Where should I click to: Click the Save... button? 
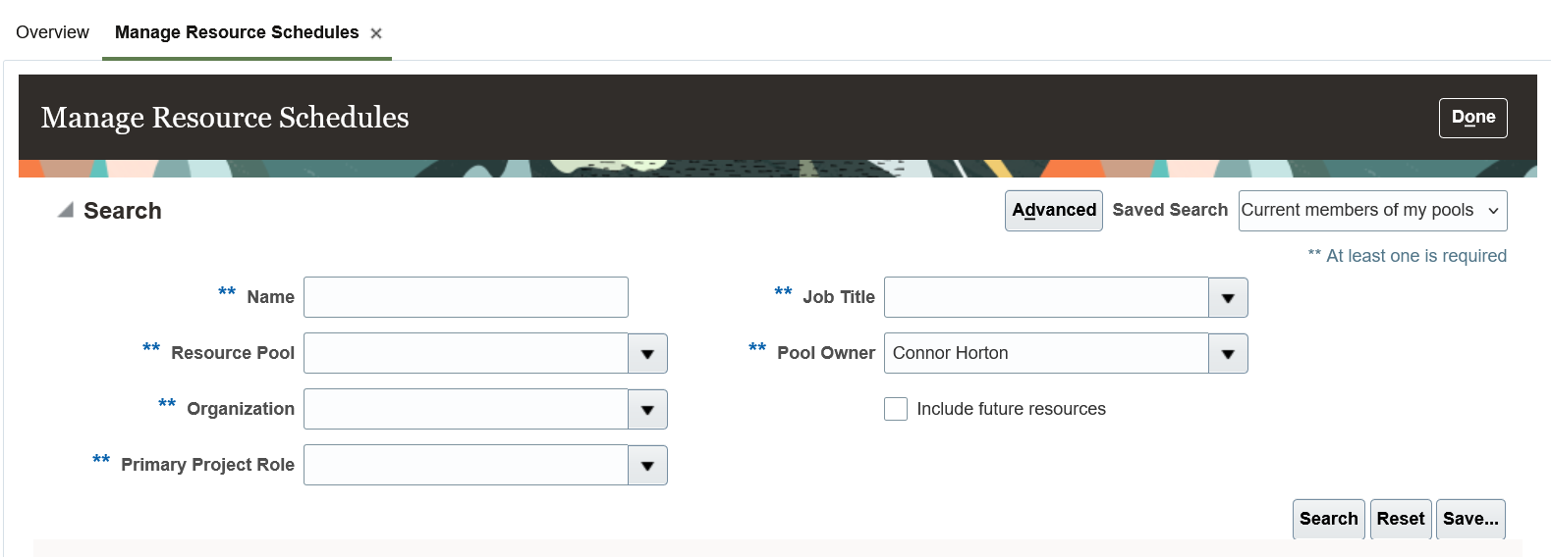(x=1469, y=519)
